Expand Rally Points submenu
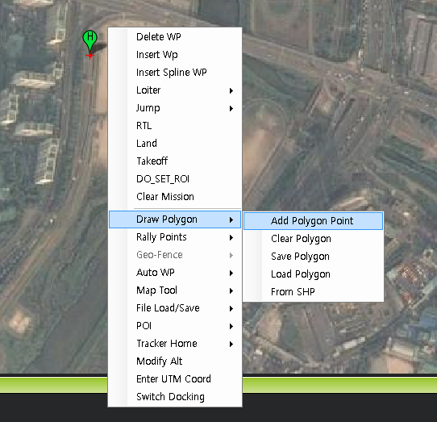 pos(175,237)
